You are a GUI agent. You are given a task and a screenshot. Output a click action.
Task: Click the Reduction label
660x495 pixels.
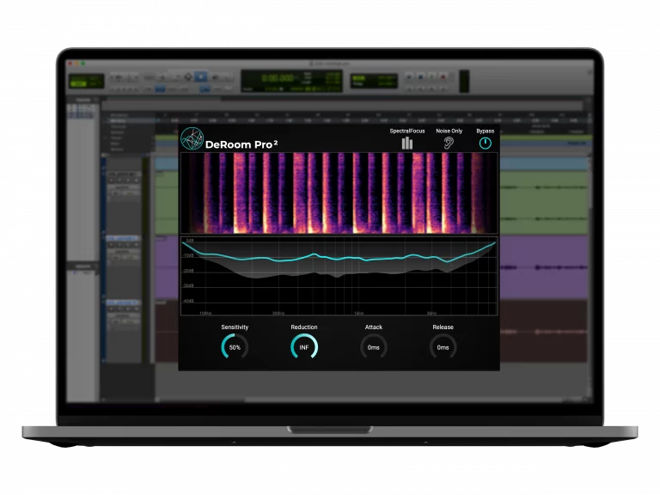tap(304, 327)
